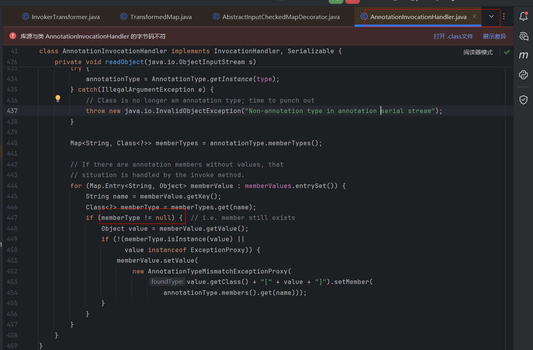
Task: Click annotationType.members().get(name) on line 454
Action: pyautogui.click(x=231, y=293)
